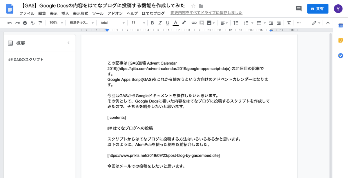The height and width of the screenshot is (178, 348).
Task: Open the comment history icon
Action: click(299, 8)
